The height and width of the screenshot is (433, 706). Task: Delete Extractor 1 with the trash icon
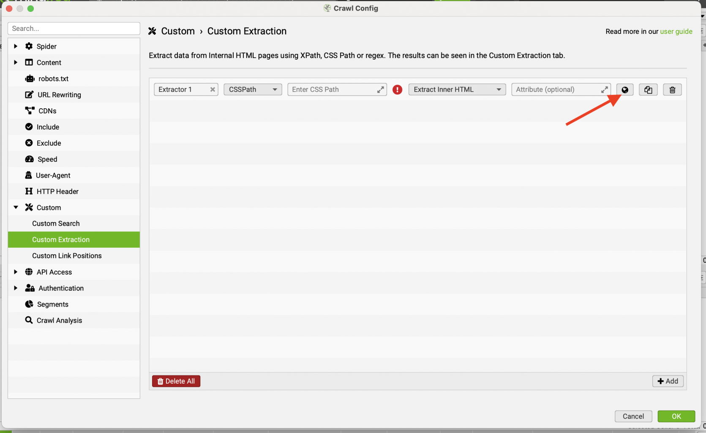tap(672, 90)
